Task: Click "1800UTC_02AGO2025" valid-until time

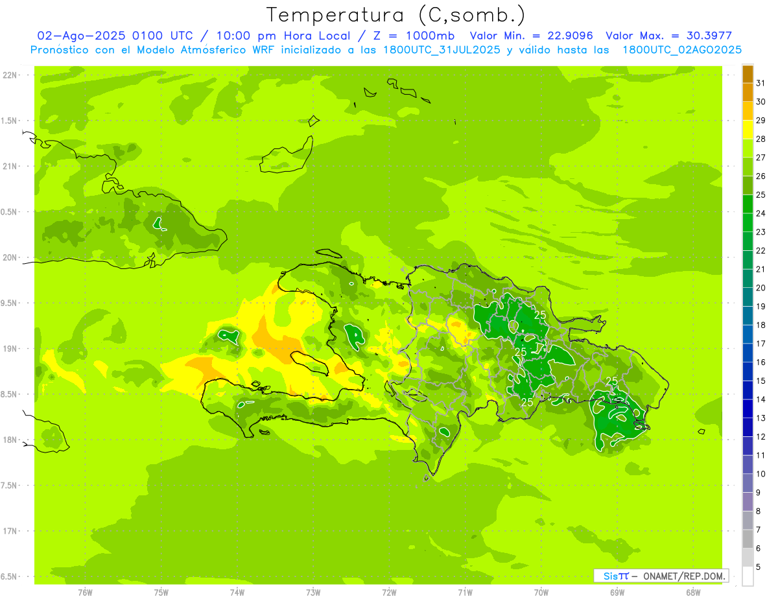Action: pyautogui.click(x=683, y=50)
